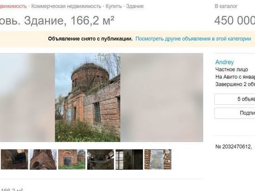Select first thumbnail of ruined interior

click(x=14, y=159)
